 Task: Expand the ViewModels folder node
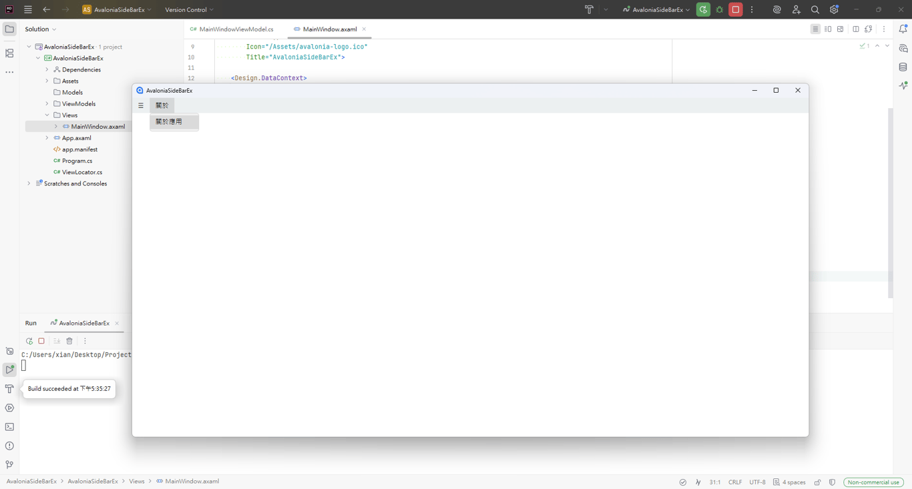(47, 104)
